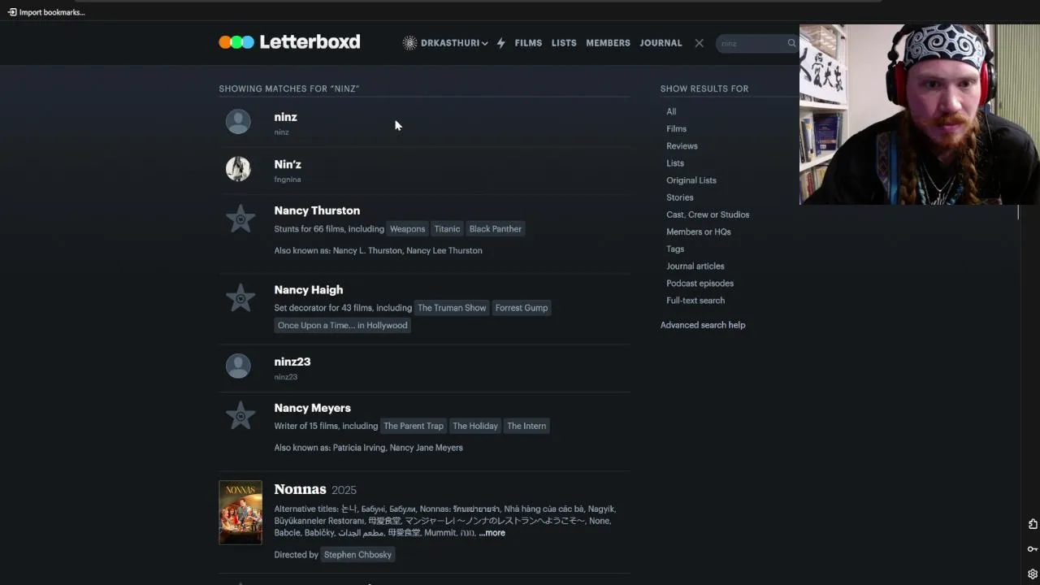Screen dimensions: 1040x585
Task: Filter results by Lists
Action: (675, 163)
